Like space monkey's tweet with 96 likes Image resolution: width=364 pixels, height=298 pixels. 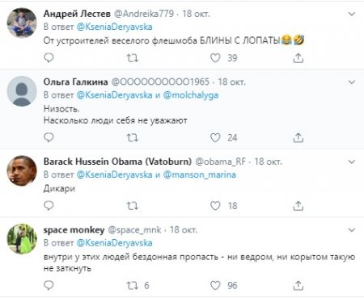215,285
